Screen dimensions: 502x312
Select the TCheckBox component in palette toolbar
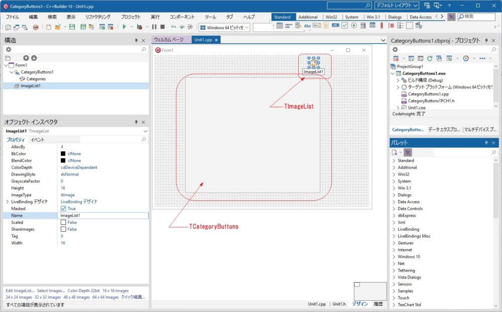345,26
